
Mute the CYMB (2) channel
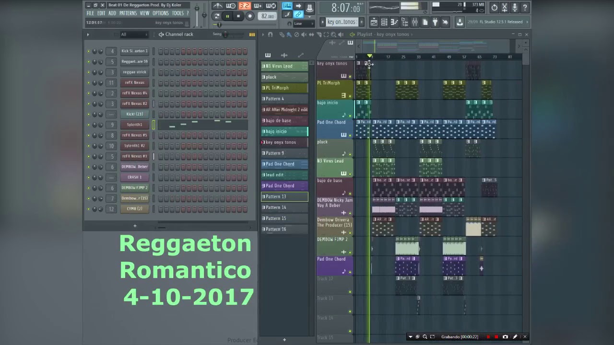pyautogui.click(x=88, y=209)
